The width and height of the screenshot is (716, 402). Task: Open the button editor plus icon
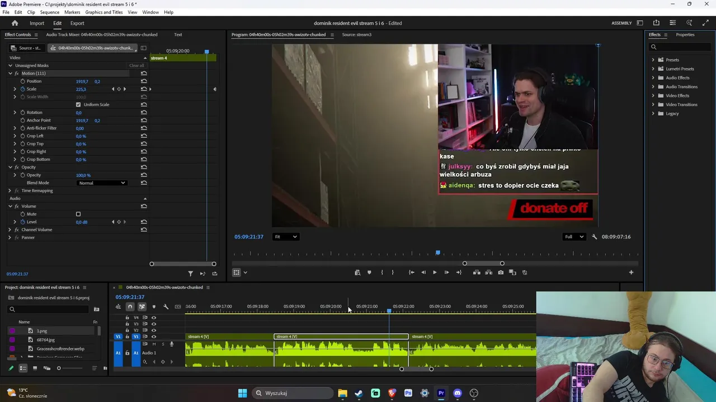coord(631,272)
